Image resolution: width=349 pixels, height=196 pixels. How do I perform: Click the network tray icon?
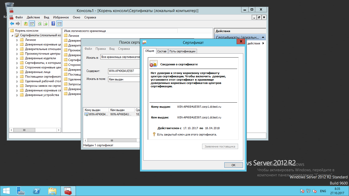(308, 191)
